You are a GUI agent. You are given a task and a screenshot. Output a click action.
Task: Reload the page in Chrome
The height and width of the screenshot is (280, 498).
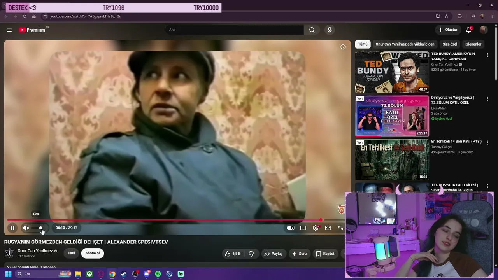(25, 16)
